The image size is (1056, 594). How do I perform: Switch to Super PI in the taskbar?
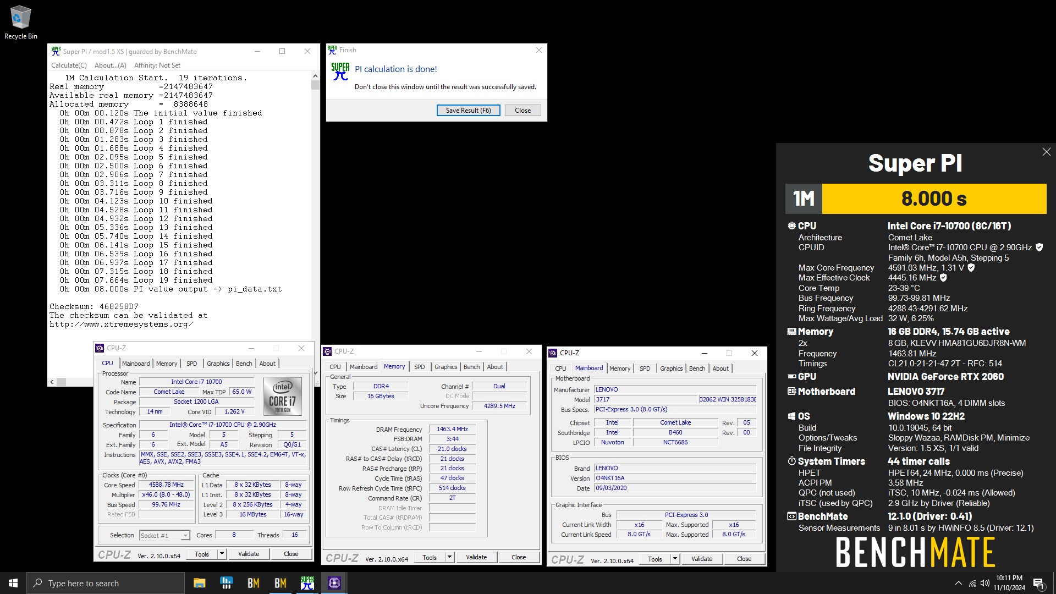[x=307, y=583]
